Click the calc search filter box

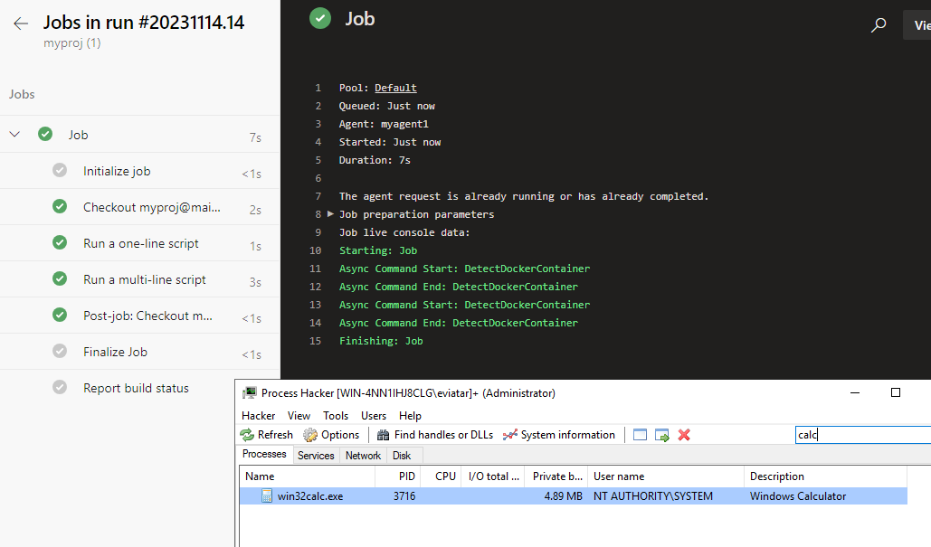[x=863, y=435]
